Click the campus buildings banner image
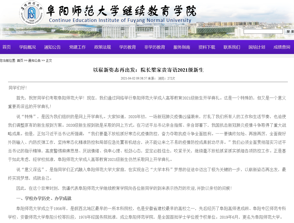The width and height of the screenshot is (294, 223). pos(156,31)
